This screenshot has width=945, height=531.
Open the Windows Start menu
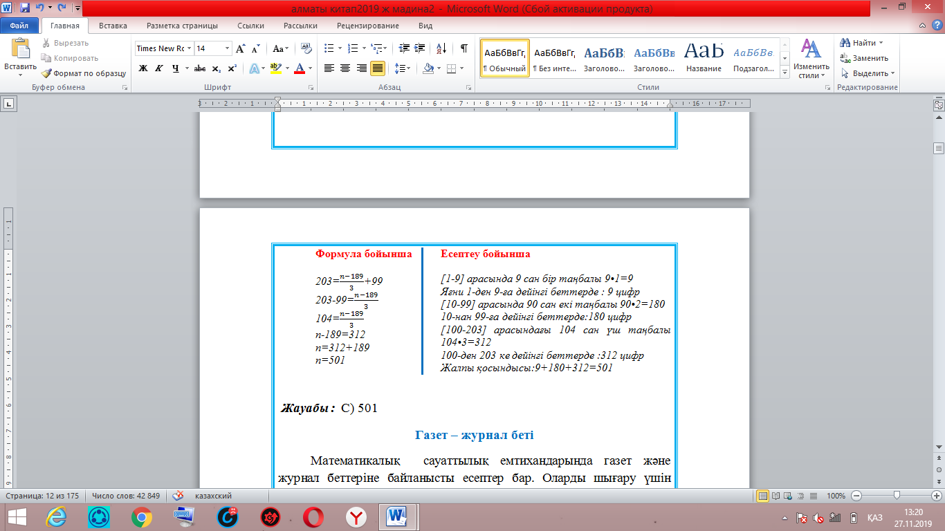coord(16,517)
